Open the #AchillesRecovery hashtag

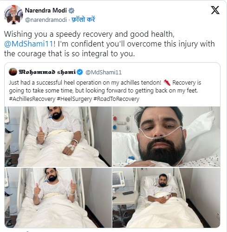(32, 99)
